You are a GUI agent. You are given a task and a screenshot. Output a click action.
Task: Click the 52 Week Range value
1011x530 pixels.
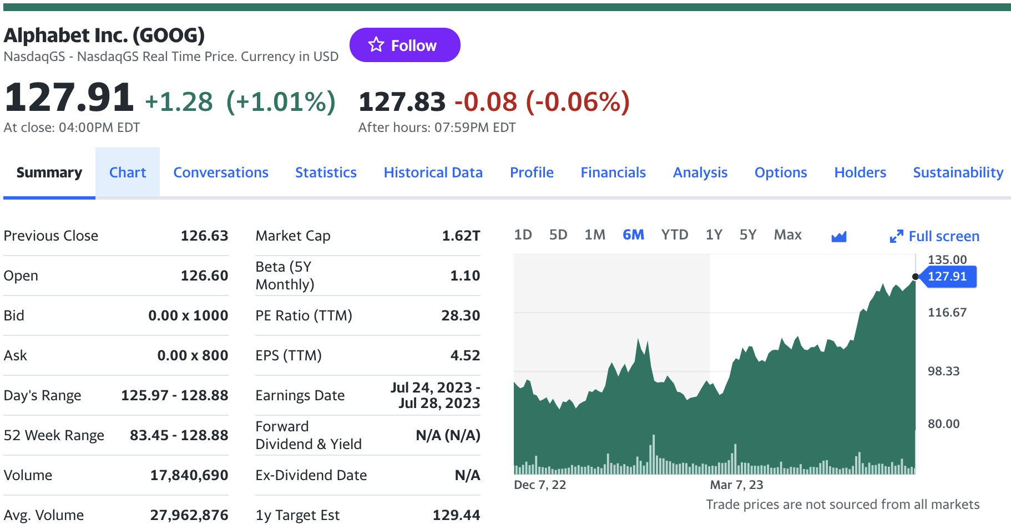179,435
